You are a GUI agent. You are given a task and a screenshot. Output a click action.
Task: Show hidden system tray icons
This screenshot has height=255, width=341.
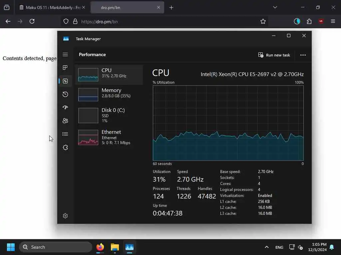(x=267, y=247)
